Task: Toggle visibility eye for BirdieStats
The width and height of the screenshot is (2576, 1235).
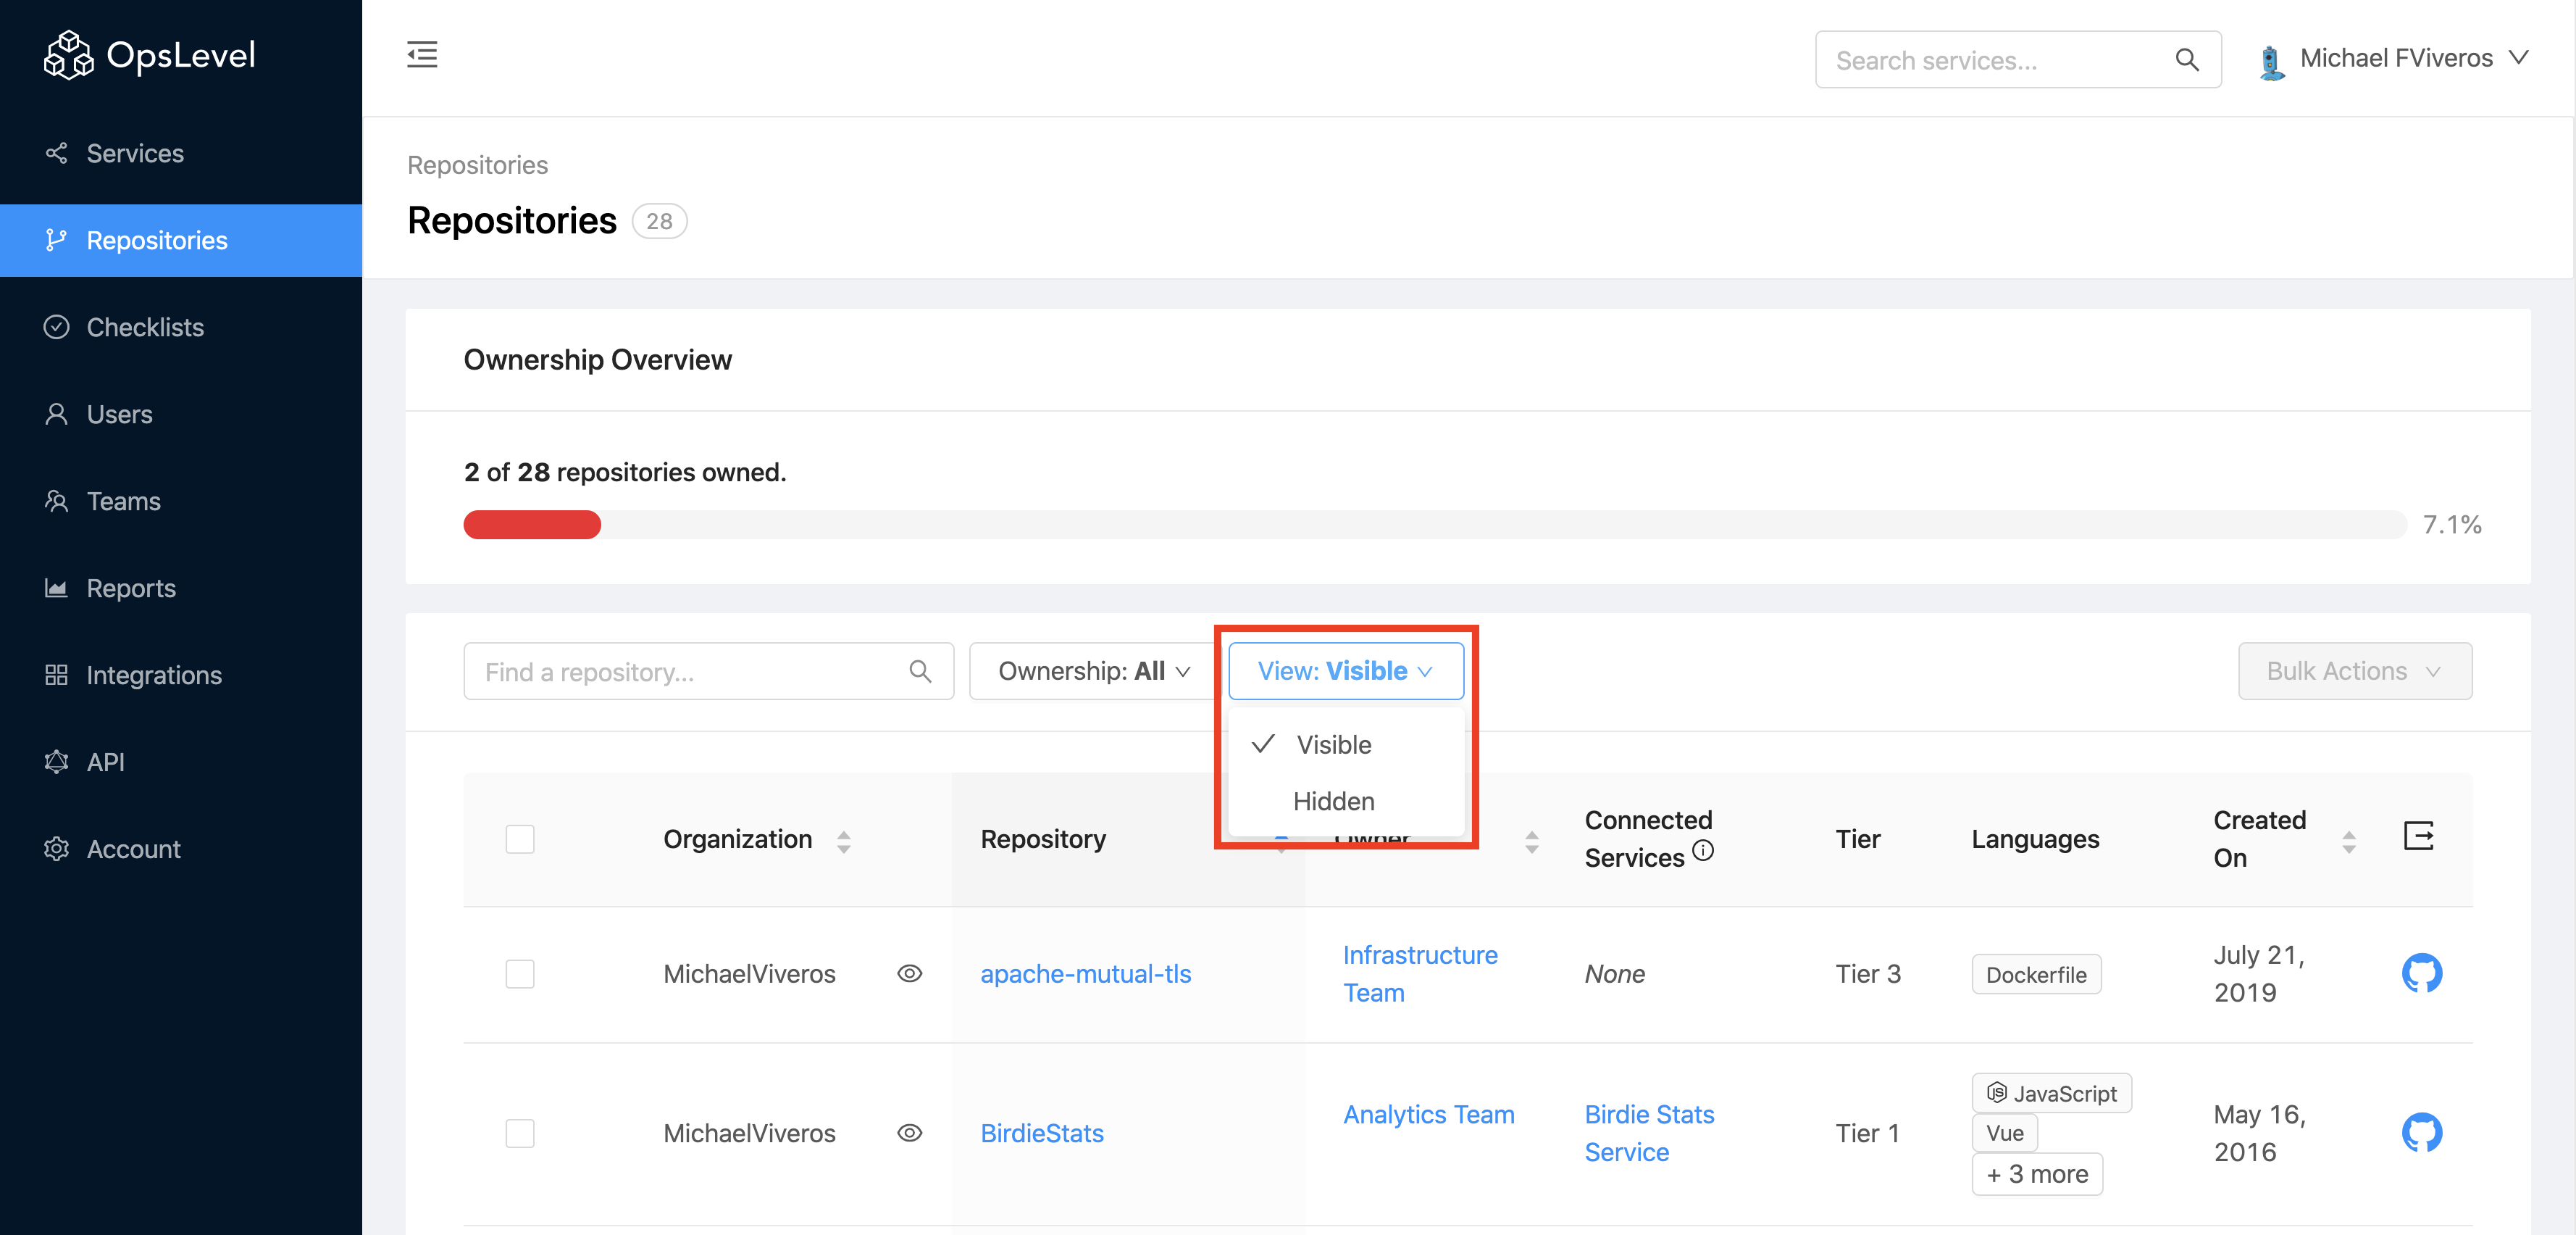Action: 909,1133
